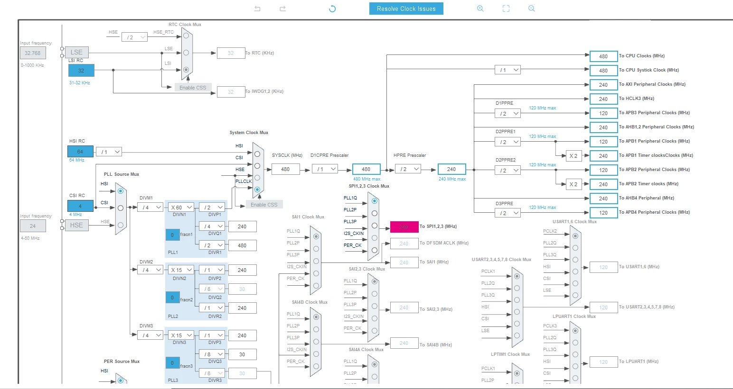Image resolution: width=733 pixels, height=389 pixels.
Task: Open the HSE /2 RTC divider dropdown
Action: tap(134, 37)
